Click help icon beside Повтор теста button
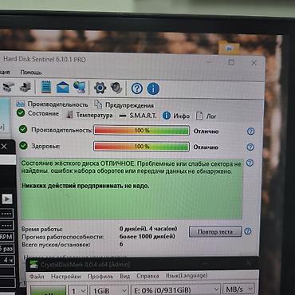This screenshot has height=295, width=295. (x=248, y=231)
